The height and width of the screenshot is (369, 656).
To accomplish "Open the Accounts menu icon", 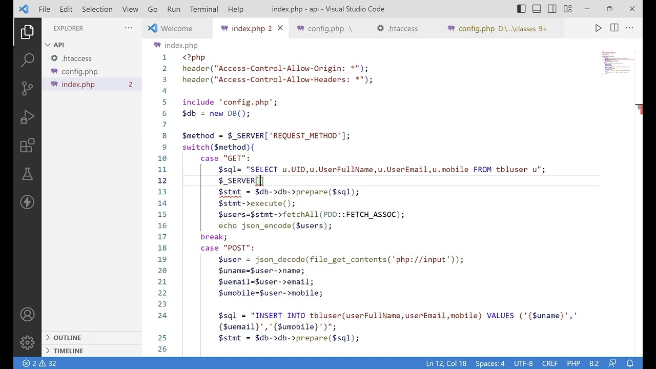I will point(27,314).
